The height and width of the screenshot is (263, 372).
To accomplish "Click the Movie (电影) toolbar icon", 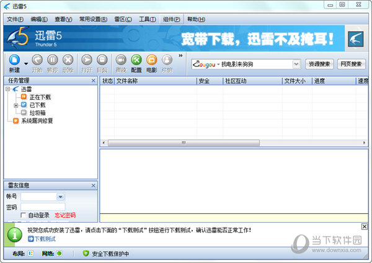I will 152,60.
